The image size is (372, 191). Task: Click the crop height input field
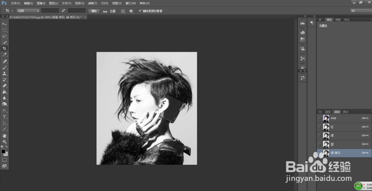click(x=77, y=11)
